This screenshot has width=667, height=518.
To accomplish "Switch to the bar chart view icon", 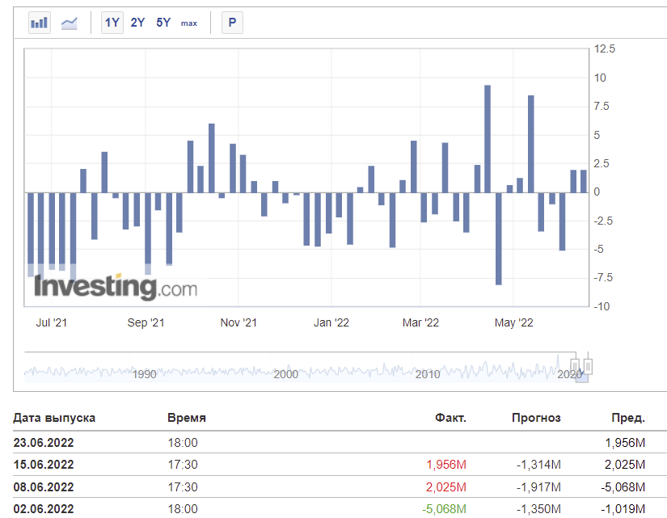I will pos(40,23).
